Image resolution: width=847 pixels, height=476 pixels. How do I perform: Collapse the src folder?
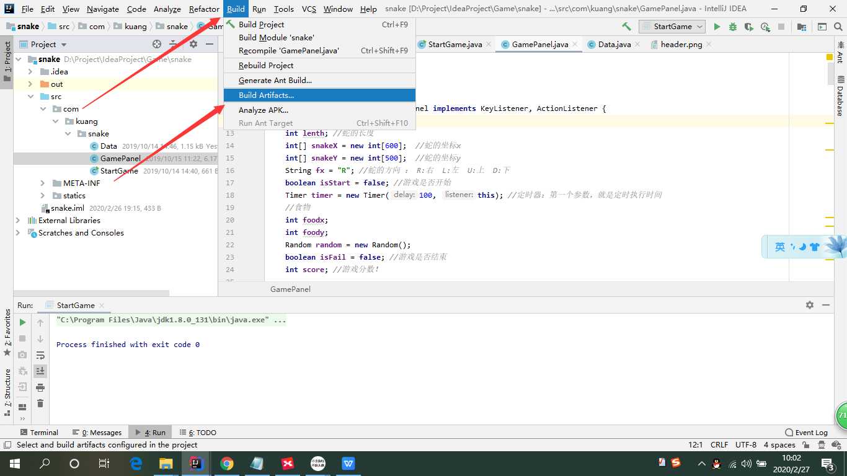(x=30, y=97)
